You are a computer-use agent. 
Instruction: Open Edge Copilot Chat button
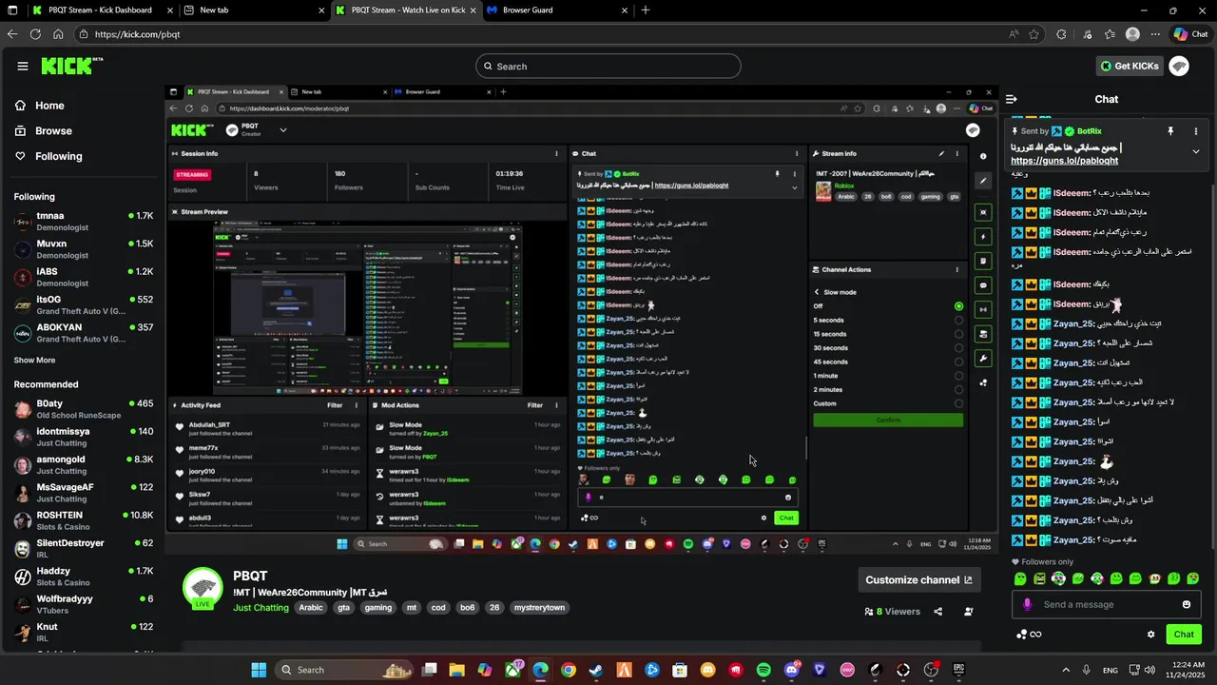pos(1190,34)
